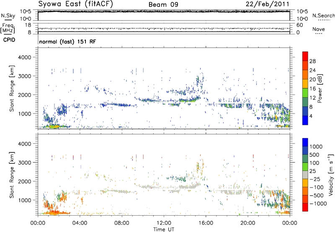335x232 pixels.
Task: Click the '-500' label on Velocity colour bar
Action: pos(317,196)
